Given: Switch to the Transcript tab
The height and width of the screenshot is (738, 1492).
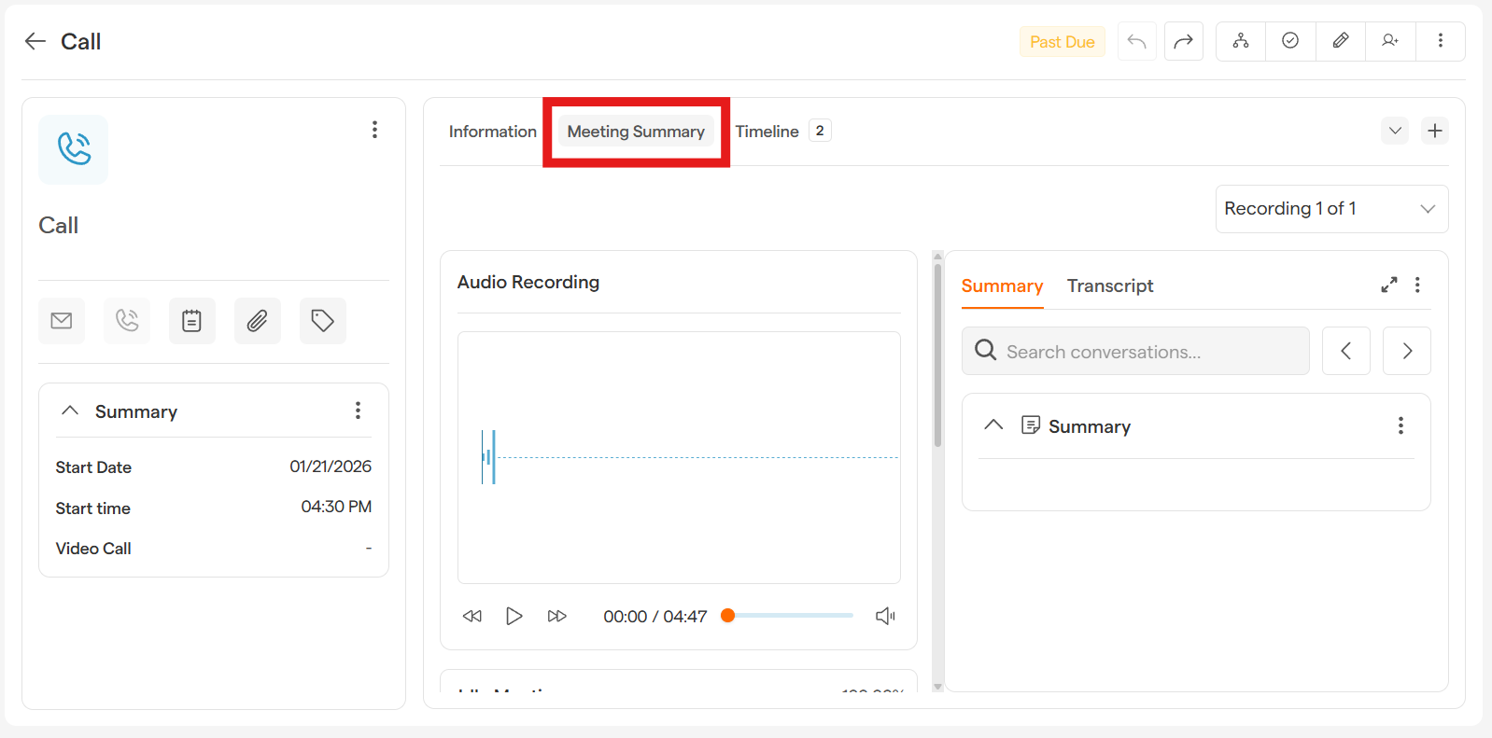Looking at the screenshot, I should [1109, 286].
